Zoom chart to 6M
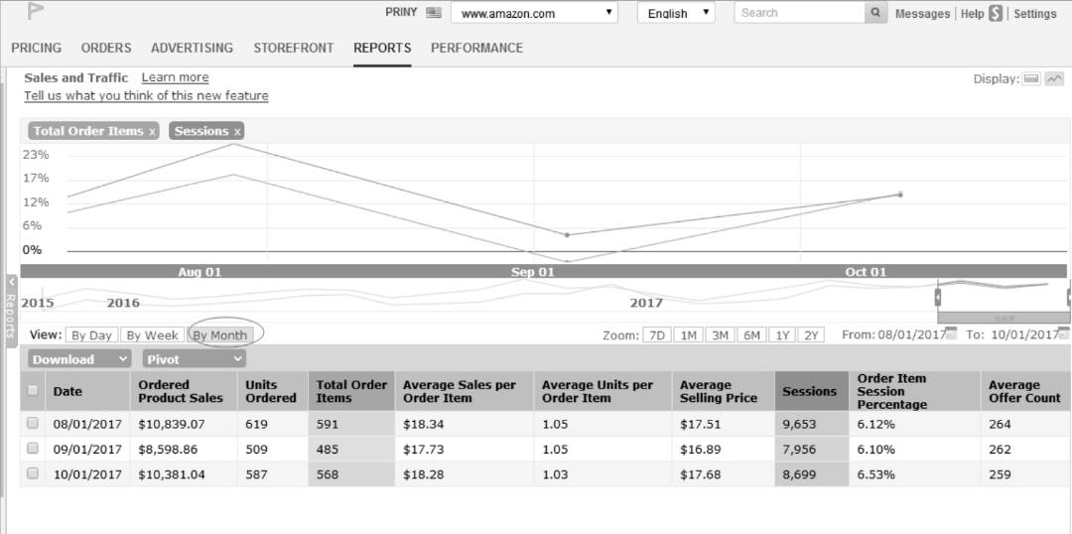The height and width of the screenshot is (534, 1072). (751, 335)
